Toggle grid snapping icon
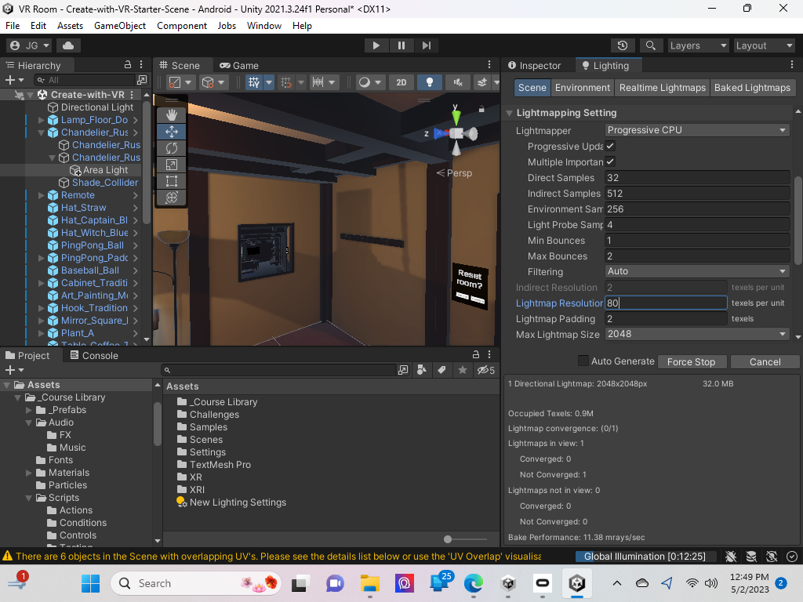 pyautogui.click(x=285, y=82)
